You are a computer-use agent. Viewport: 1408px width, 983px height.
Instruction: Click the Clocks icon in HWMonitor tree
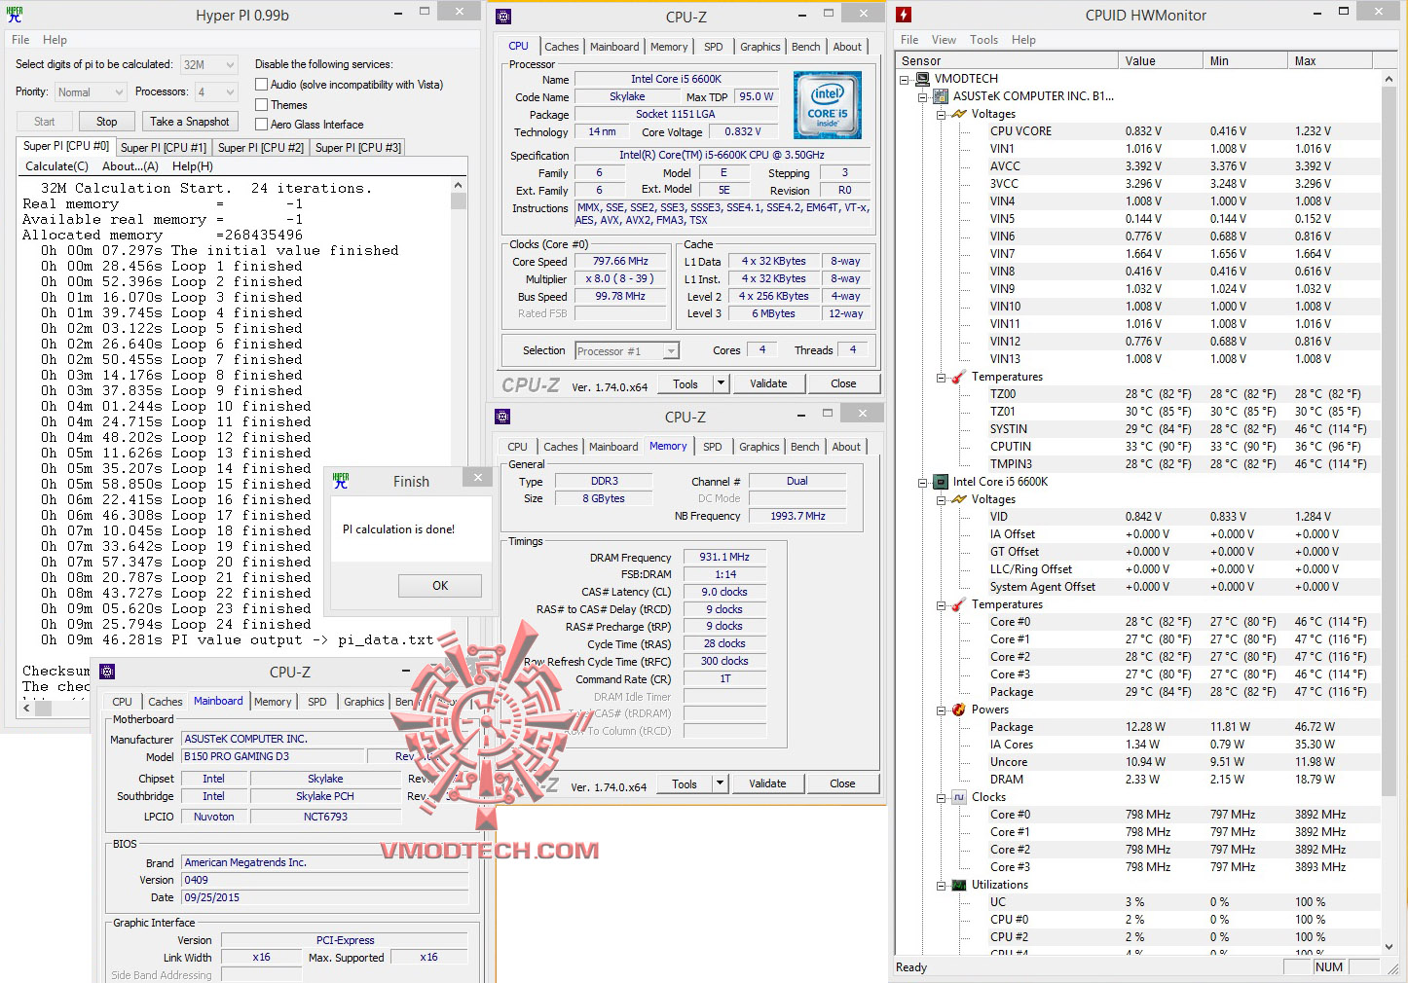pos(958,797)
